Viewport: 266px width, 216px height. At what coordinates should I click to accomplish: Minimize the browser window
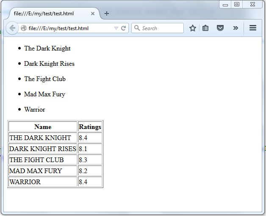[225, 5]
